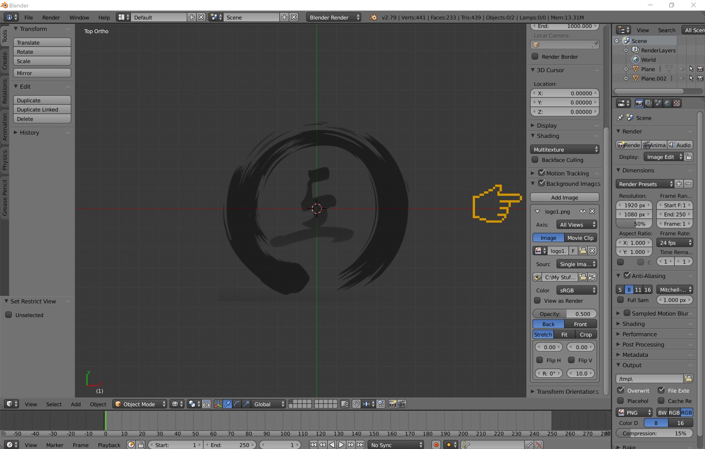The width and height of the screenshot is (705, 449).
Task: Open the 3D View editor type selector
Action: pos(11,404)
